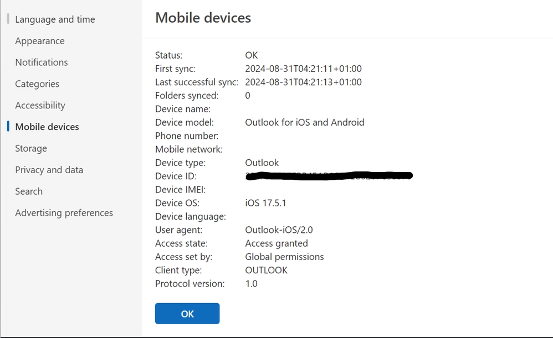
Task: Click the Status value OK
Action: (x=251, y=55)
